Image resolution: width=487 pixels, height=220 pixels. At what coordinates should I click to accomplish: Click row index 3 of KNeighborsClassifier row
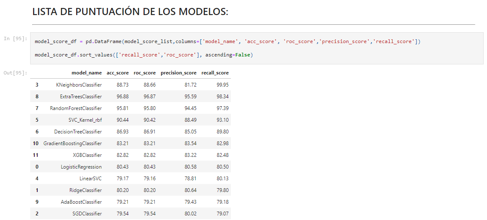(x=37, y=85)
